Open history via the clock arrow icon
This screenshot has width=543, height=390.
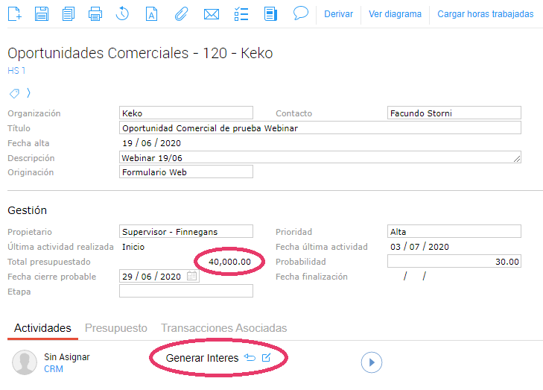tap(123, 13)
